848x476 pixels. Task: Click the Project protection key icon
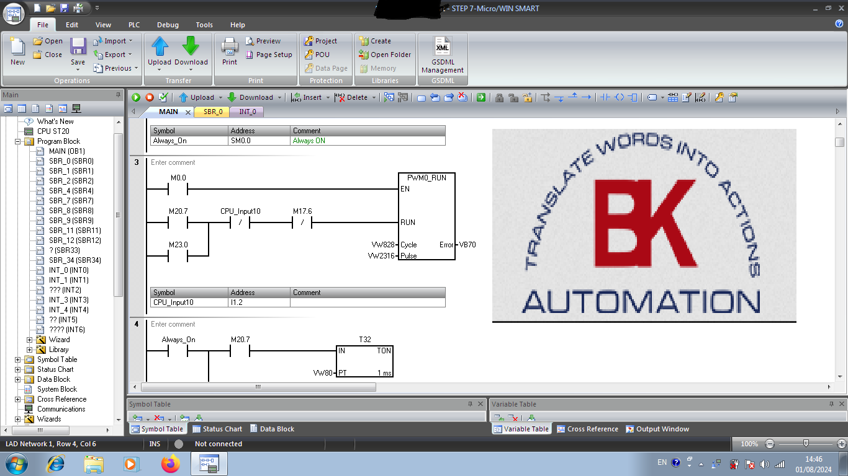pos(309,41)
